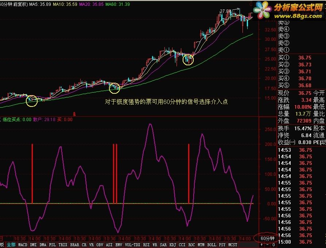Switch to the BOLL indicator tab

coord(211,245)
